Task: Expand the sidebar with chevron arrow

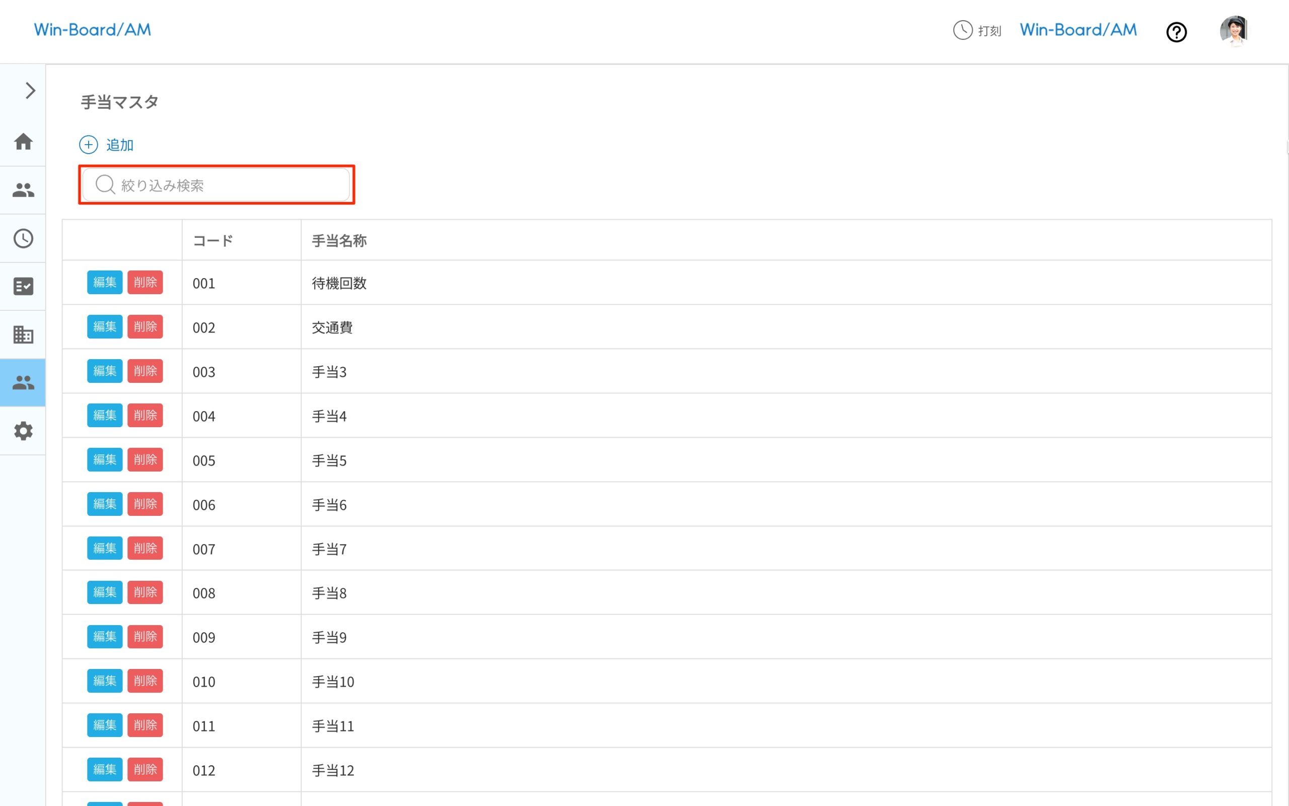Action: (30, 91)
